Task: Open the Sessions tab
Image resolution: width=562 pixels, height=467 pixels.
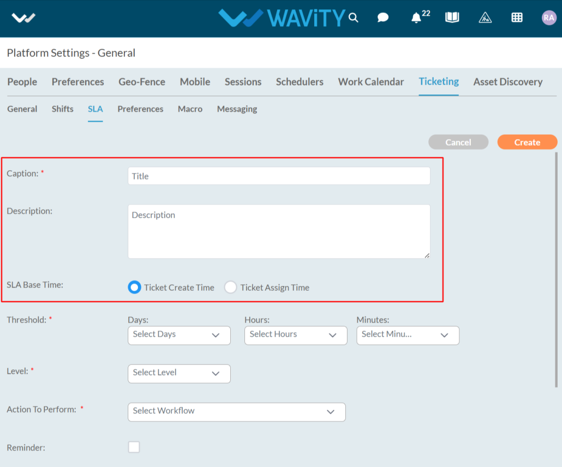Action: 243,82
